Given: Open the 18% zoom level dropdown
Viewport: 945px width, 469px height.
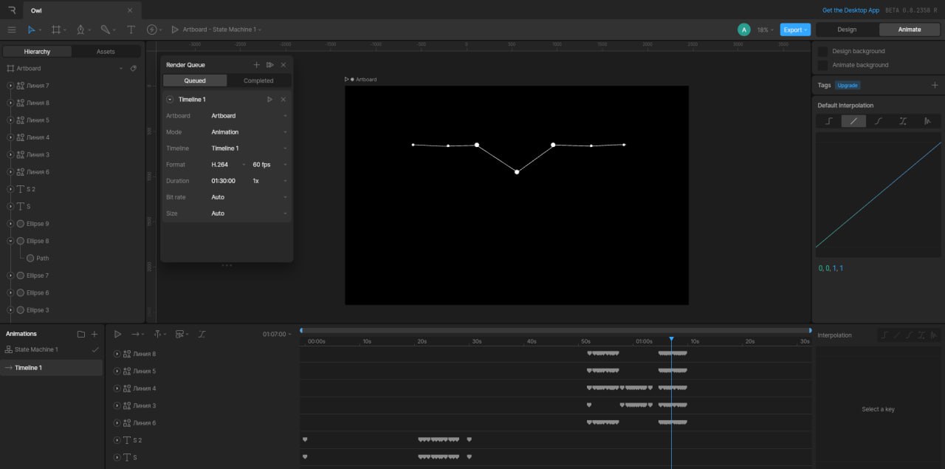Looking at the screenshot, I should tap(765, 30).
